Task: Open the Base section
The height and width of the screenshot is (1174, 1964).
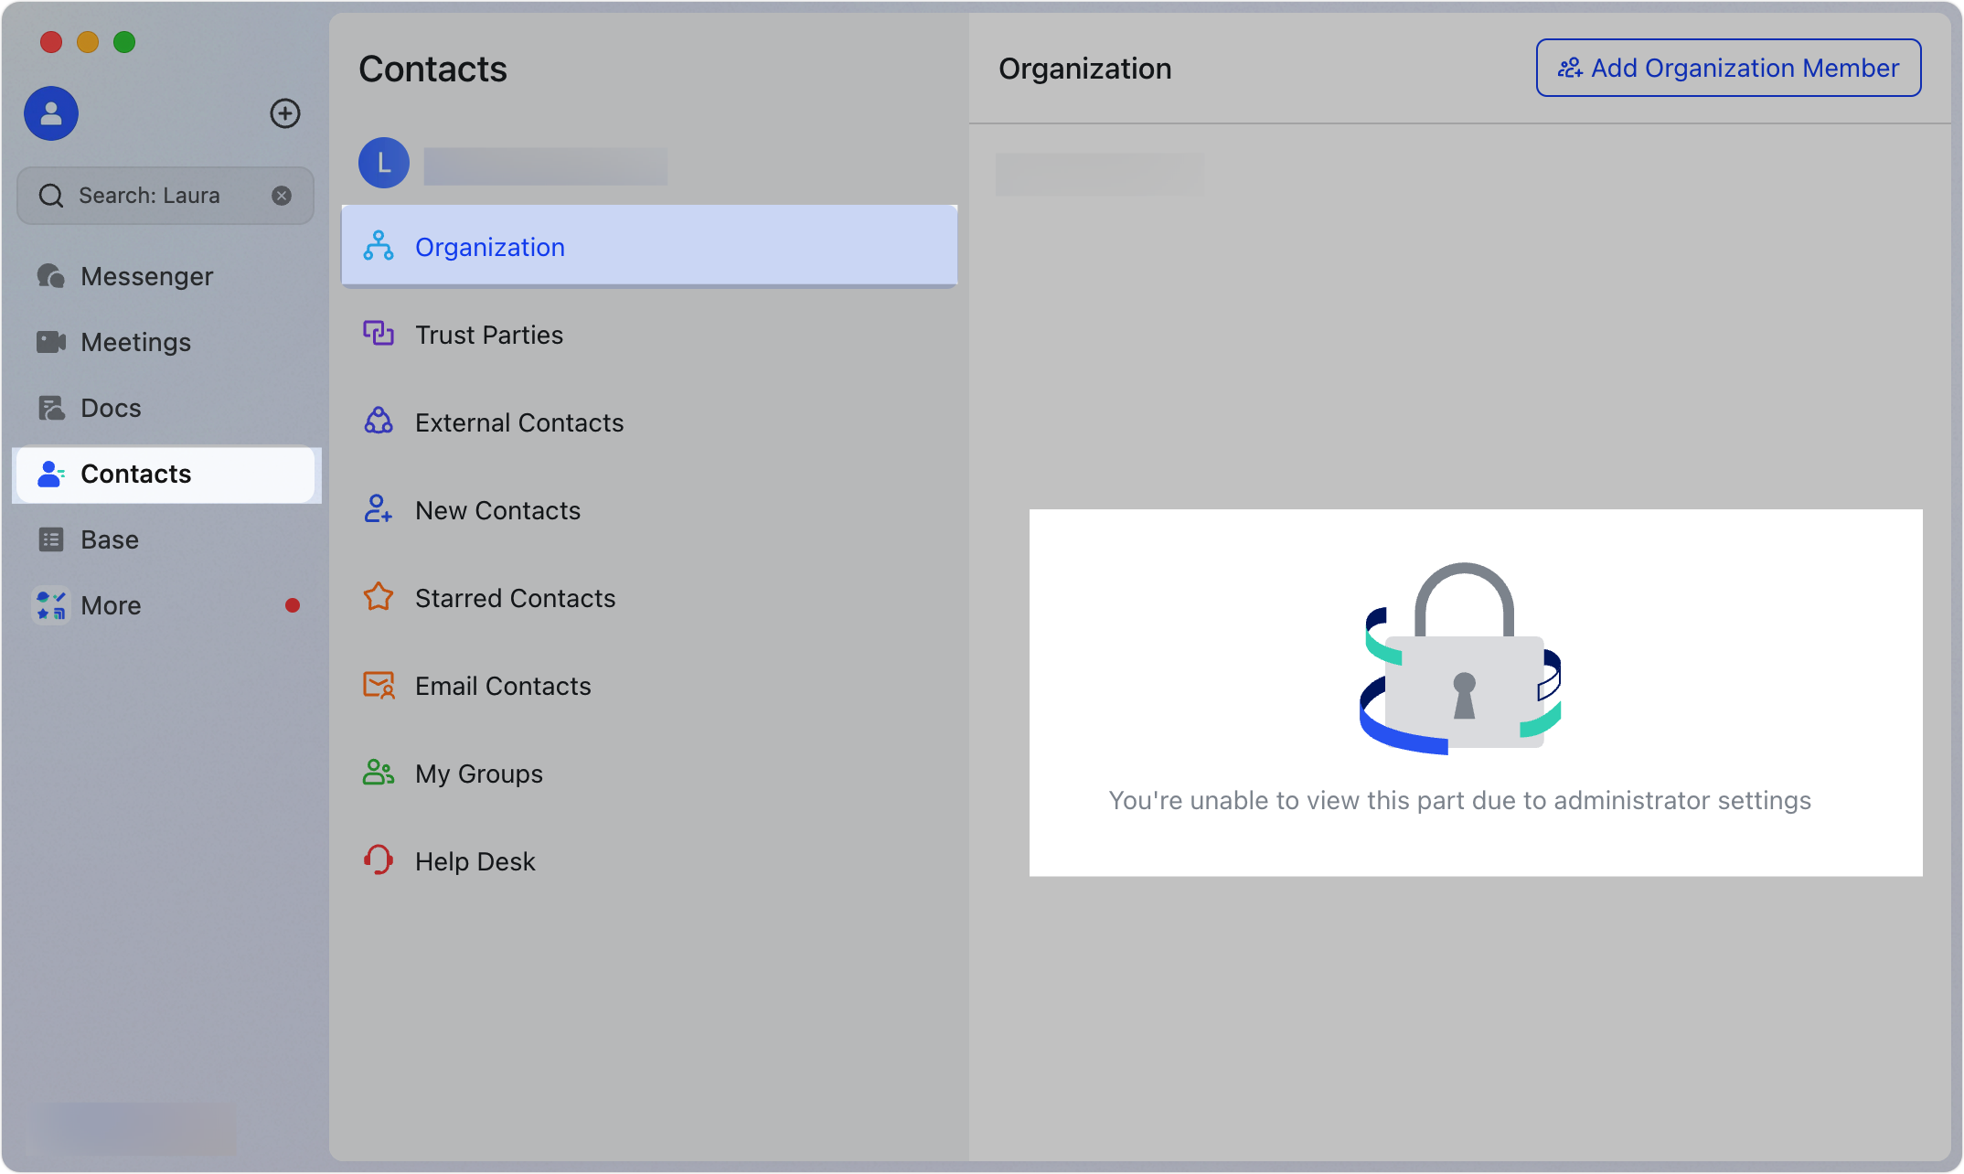Action: pyautogui.click(x=109, y=539)
